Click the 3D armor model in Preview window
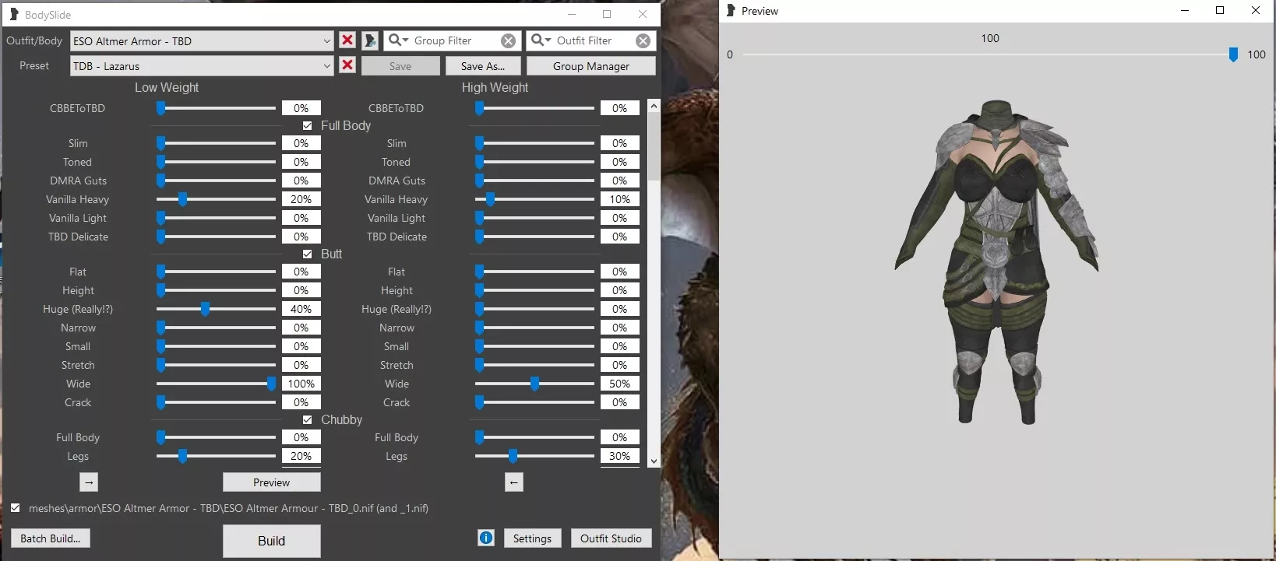 pos(996,262)
